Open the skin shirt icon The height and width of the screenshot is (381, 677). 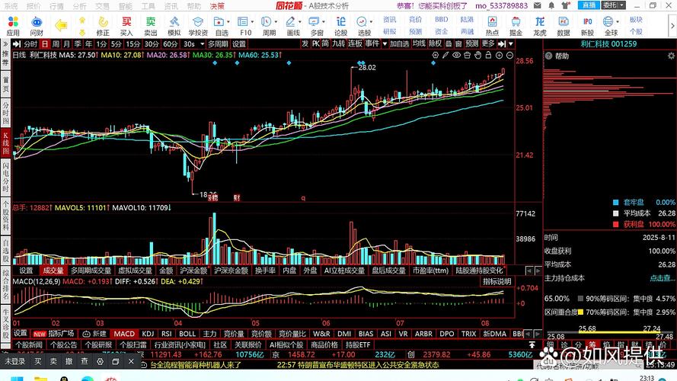565,5
